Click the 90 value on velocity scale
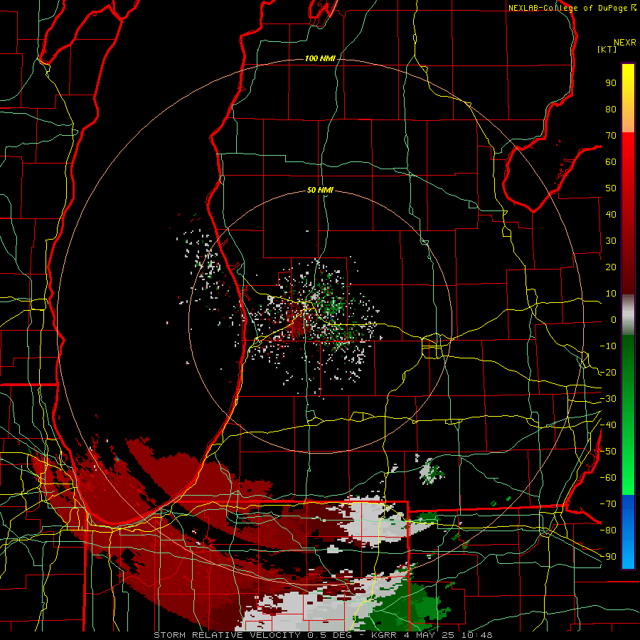Viewport: 640px width, 640px height. (x=611, y=83)
